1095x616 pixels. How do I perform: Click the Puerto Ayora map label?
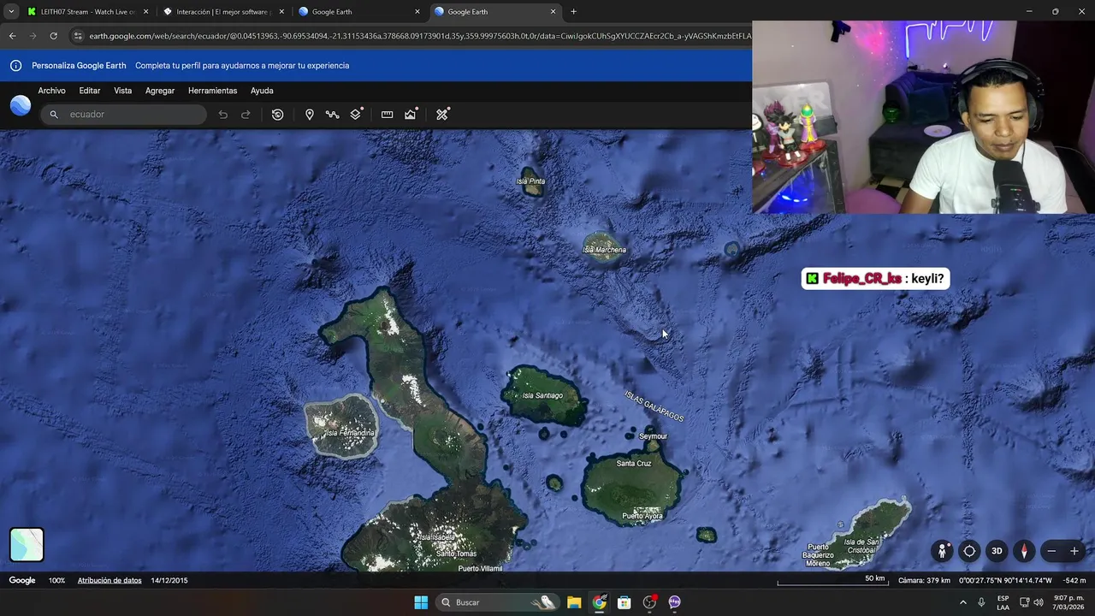coord(642,516)
